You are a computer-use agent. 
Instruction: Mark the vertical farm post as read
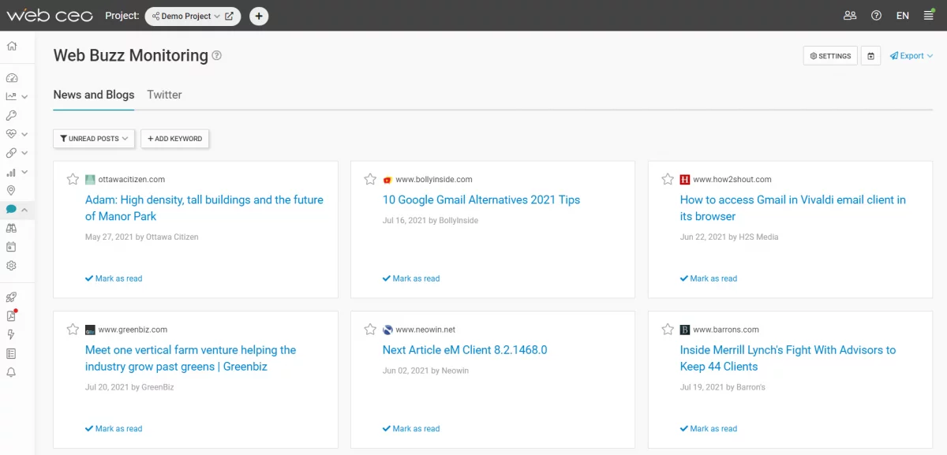pyautogui.click(x=114, y=429)
